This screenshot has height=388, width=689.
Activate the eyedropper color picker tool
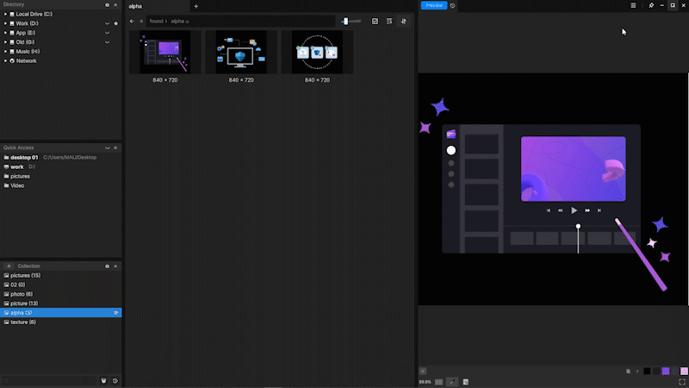click(451, 382)
